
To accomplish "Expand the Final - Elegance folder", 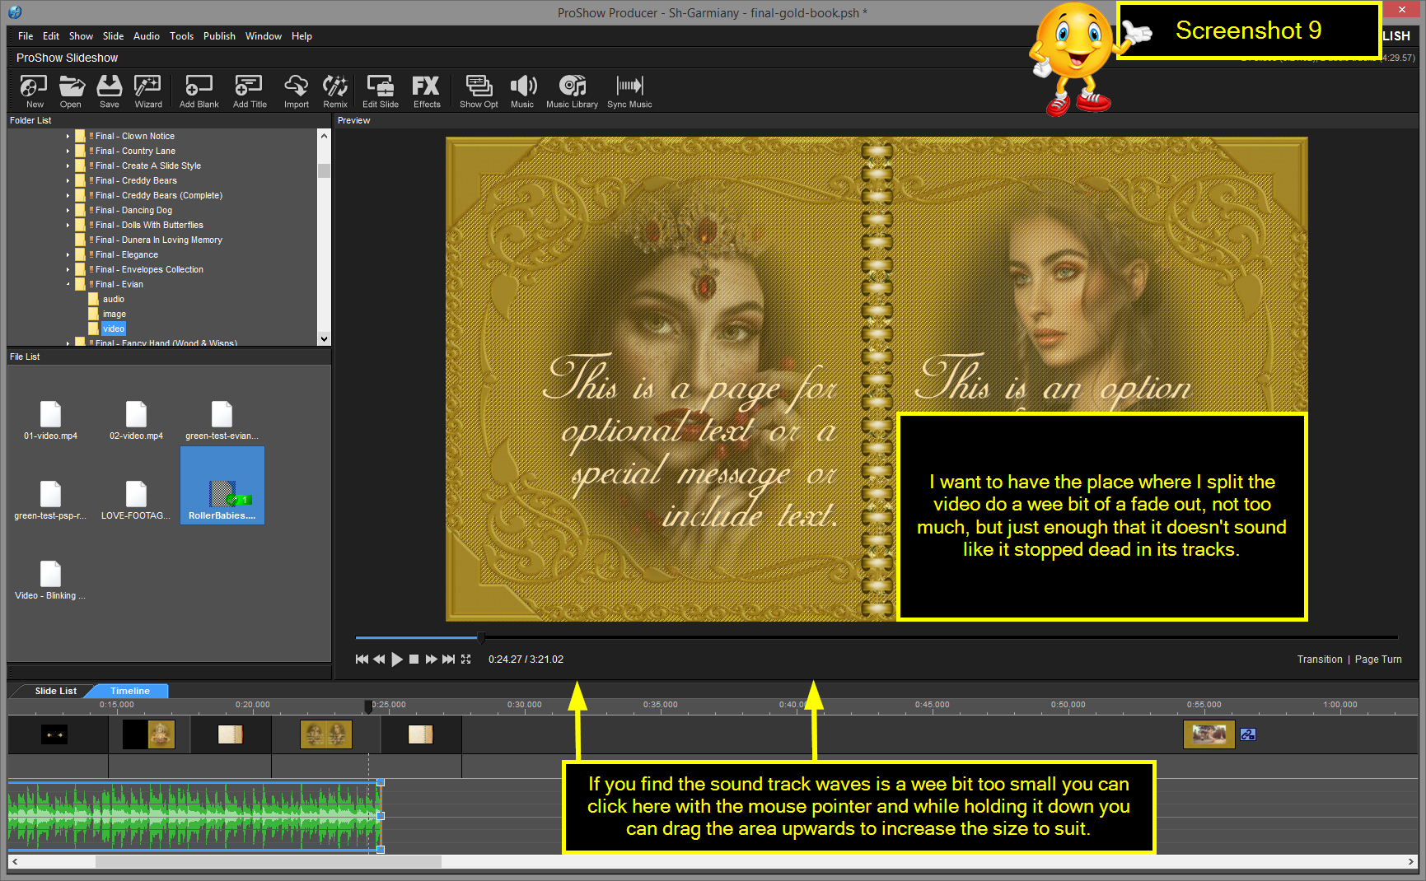I will tap(68, 254).
